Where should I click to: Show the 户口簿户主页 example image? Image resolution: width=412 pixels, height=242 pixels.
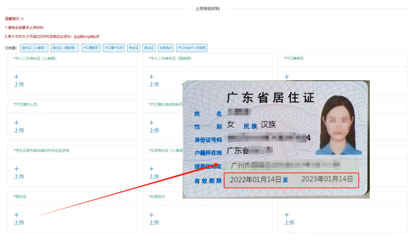[113, 47]
